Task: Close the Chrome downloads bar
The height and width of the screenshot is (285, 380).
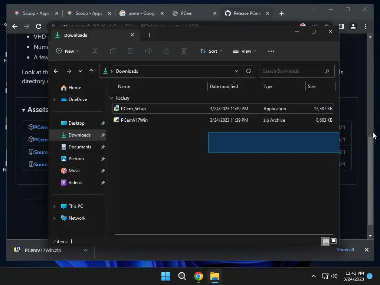Action: coord(366,250)
